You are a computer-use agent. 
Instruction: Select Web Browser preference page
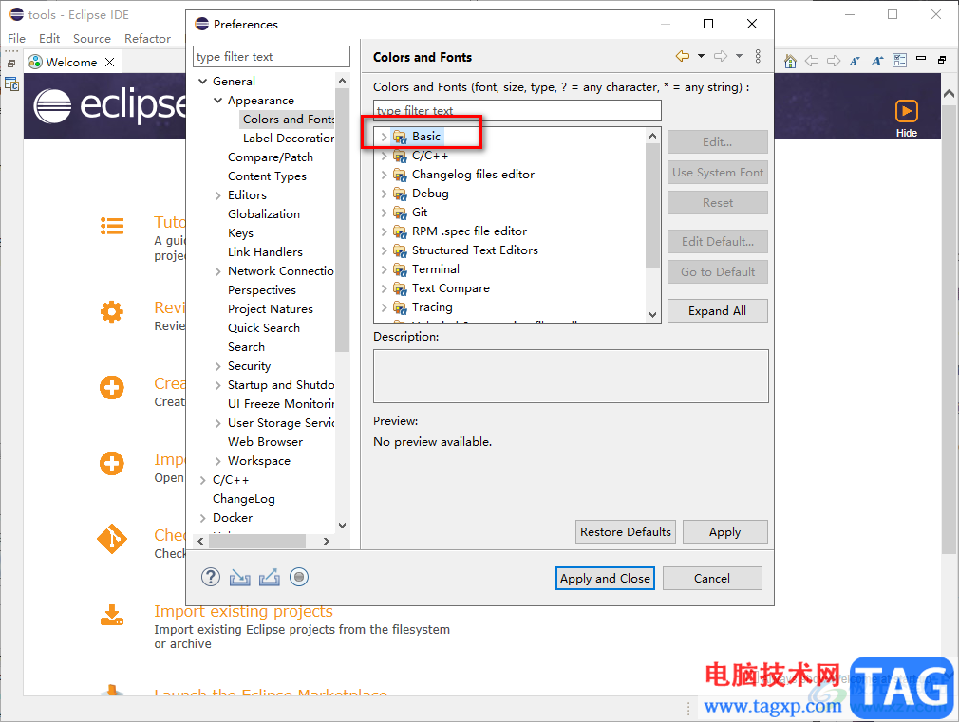266,441
